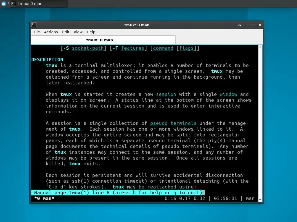Click the clock '03:56:01' in status line

pyautogui.click(x=225, y=198)
